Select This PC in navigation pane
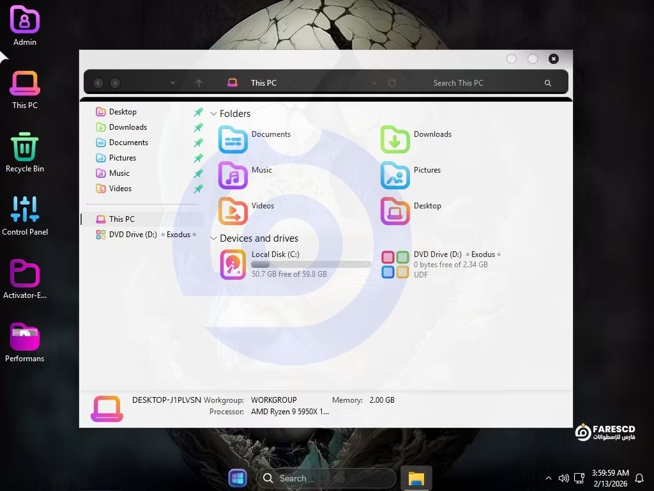 [121, 219]
